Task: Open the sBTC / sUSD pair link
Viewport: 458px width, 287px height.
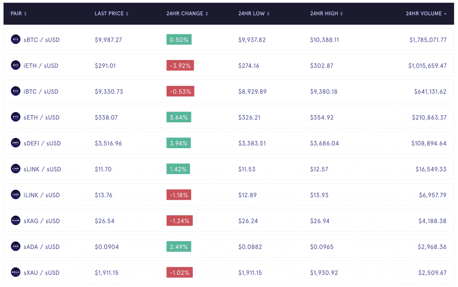Action: point(42,40)
